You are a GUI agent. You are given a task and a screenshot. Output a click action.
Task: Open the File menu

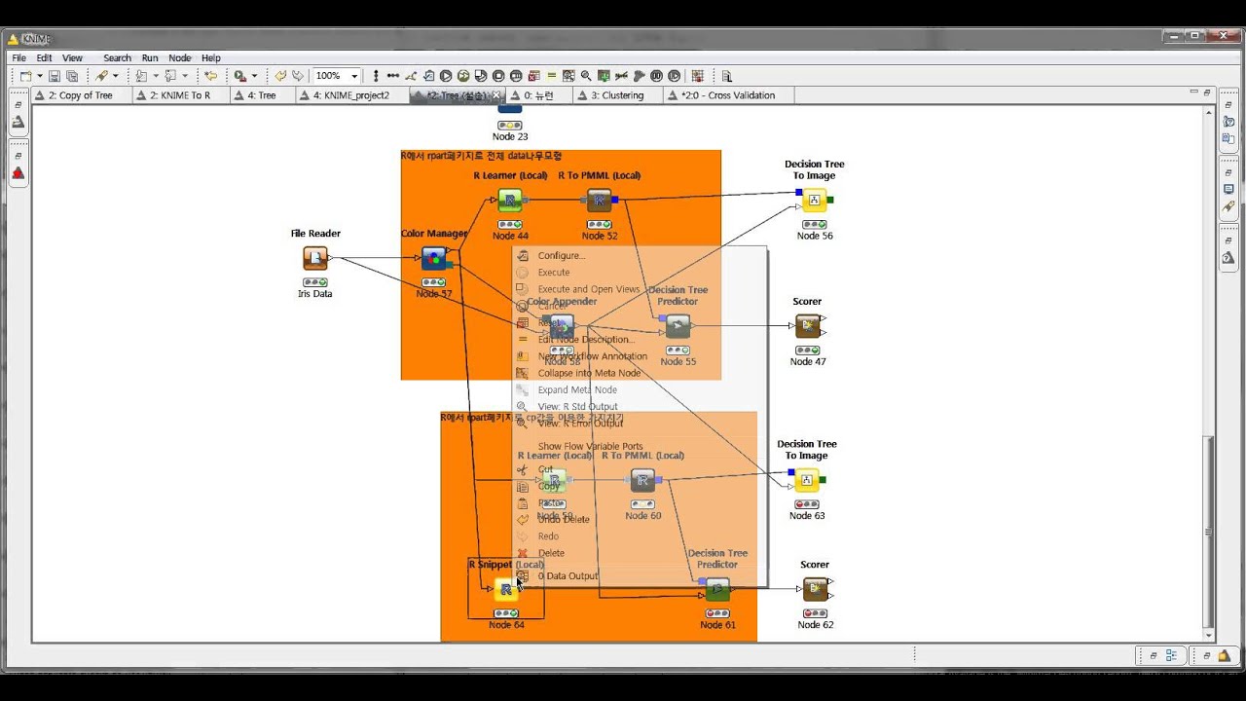pyautogui.click(x=18, y=58)
